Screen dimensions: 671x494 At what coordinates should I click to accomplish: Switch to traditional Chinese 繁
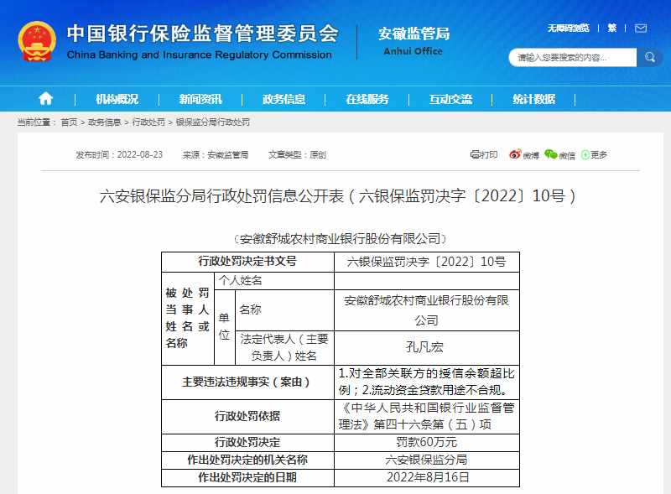tap(612, 29)
